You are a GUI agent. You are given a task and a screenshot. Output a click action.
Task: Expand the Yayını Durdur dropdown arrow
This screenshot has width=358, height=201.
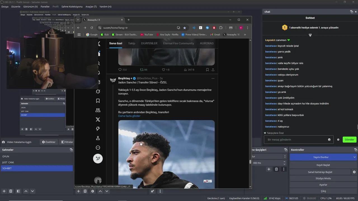pos(355,157)
